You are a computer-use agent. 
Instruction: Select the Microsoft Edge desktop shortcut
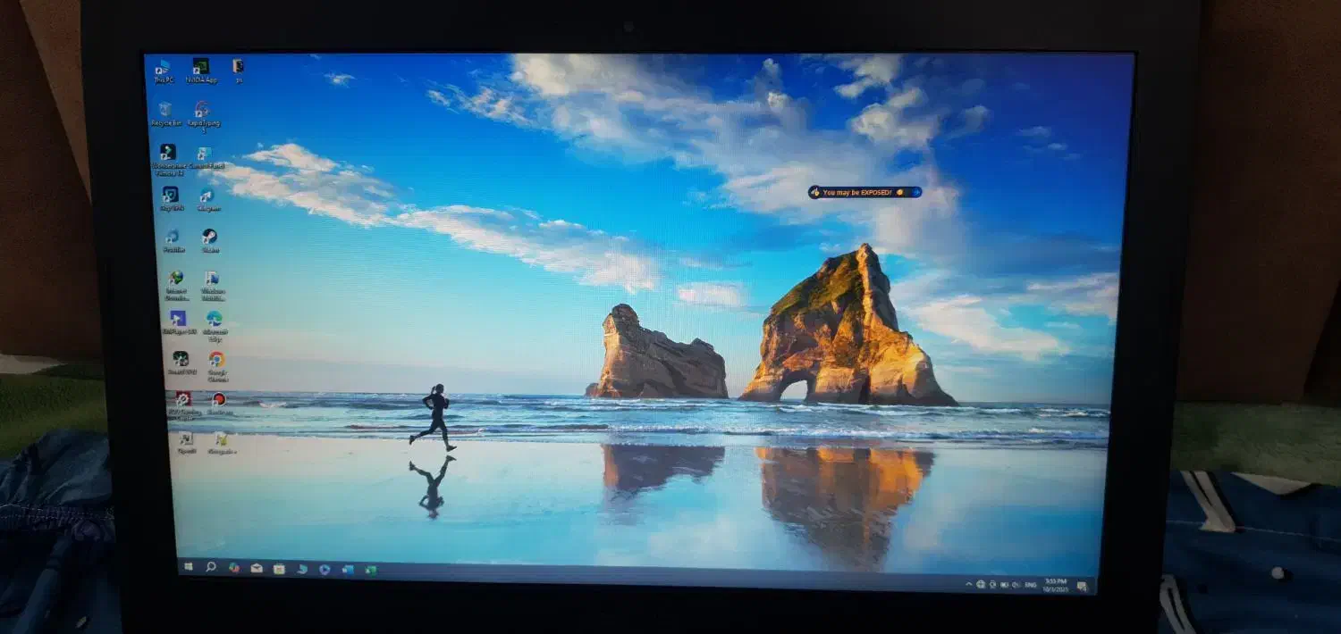[215, 325]
